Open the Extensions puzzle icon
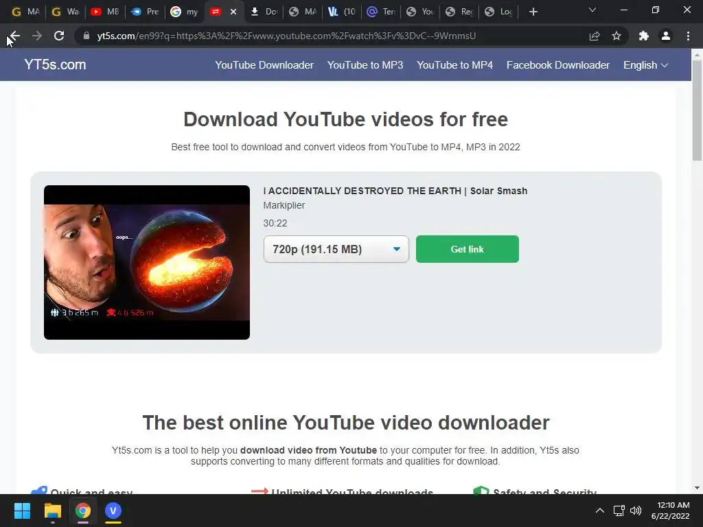This screenshot has height=527, width=703. click(644, 36)
